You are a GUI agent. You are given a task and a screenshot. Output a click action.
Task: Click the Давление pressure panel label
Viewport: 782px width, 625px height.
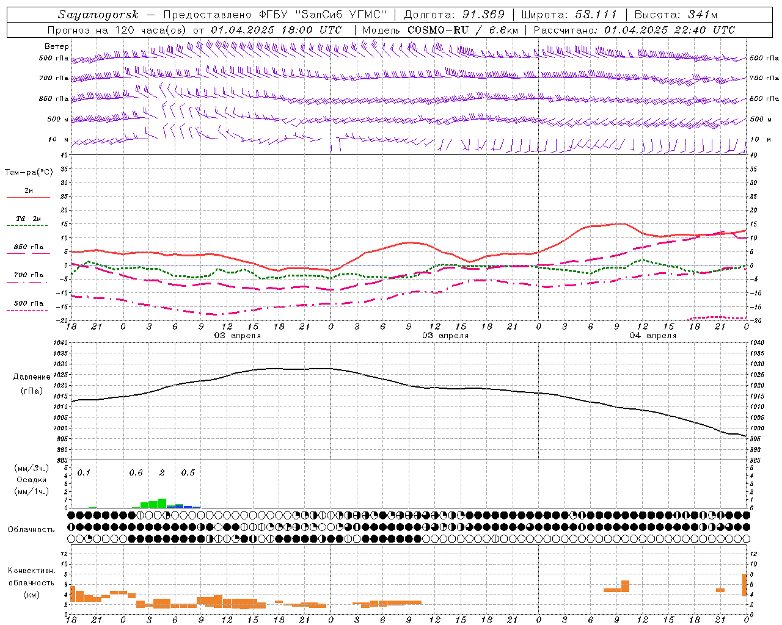(32, 377)
